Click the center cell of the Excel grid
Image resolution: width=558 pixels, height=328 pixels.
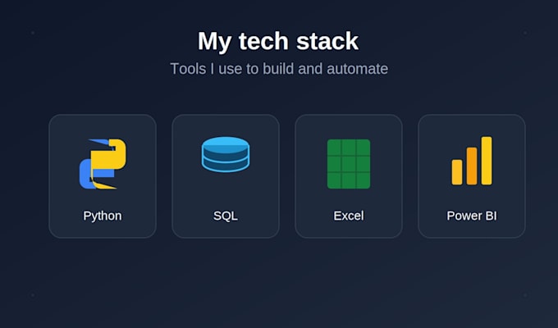[x=349, y=164]
